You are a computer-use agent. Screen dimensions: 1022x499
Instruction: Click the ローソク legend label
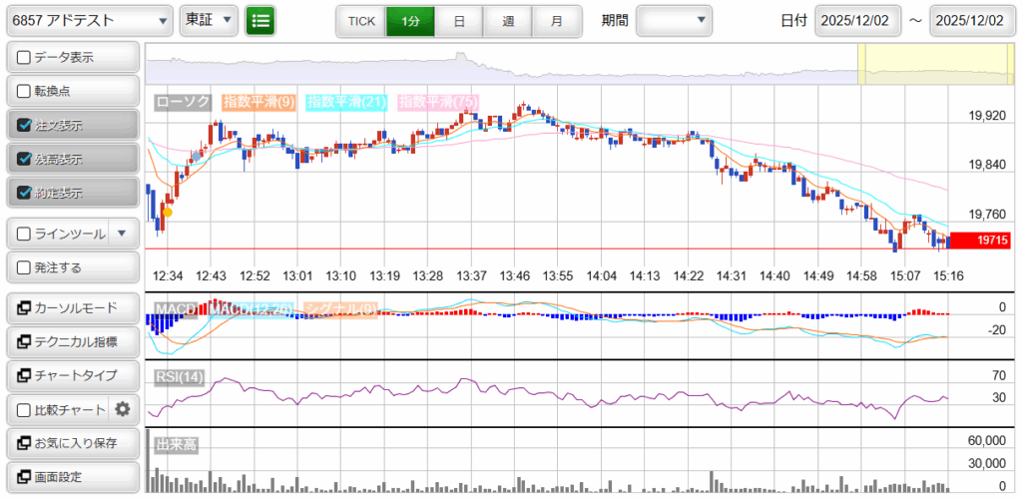pos(185,102)
